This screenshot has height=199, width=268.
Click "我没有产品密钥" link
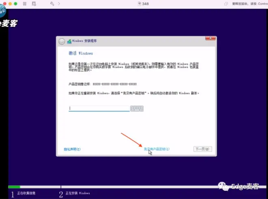157,149
